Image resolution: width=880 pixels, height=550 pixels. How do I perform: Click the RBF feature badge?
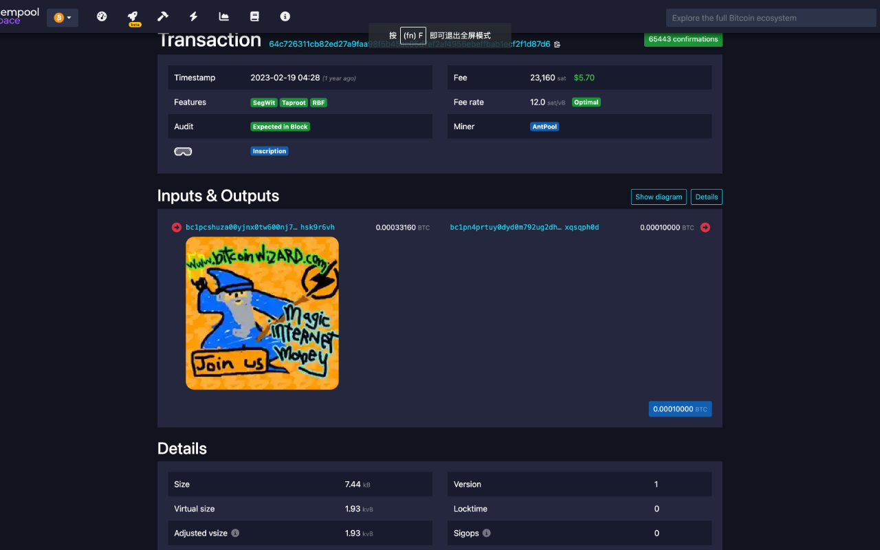[318, 102]
